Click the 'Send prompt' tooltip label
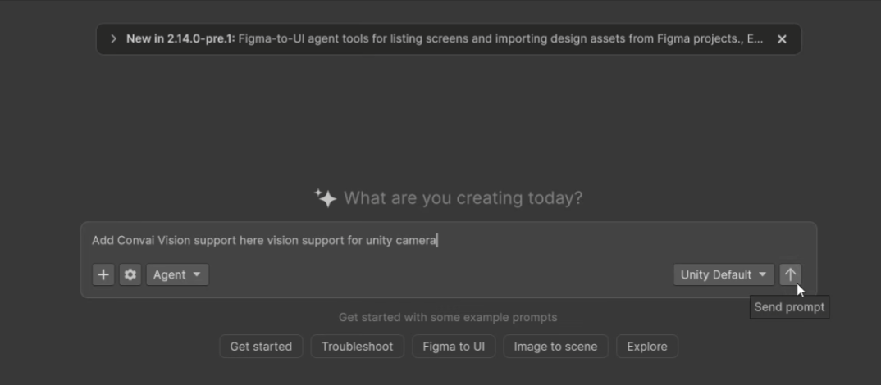The width and height of the screenshot is (881, 385). 789,307
